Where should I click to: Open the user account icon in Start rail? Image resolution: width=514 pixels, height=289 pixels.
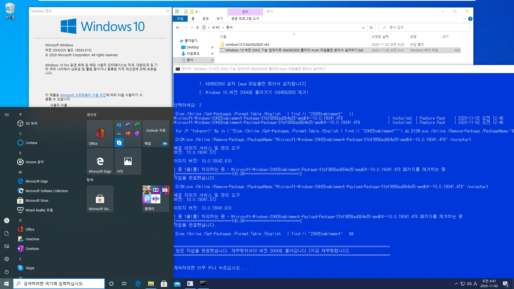point(7,220)
